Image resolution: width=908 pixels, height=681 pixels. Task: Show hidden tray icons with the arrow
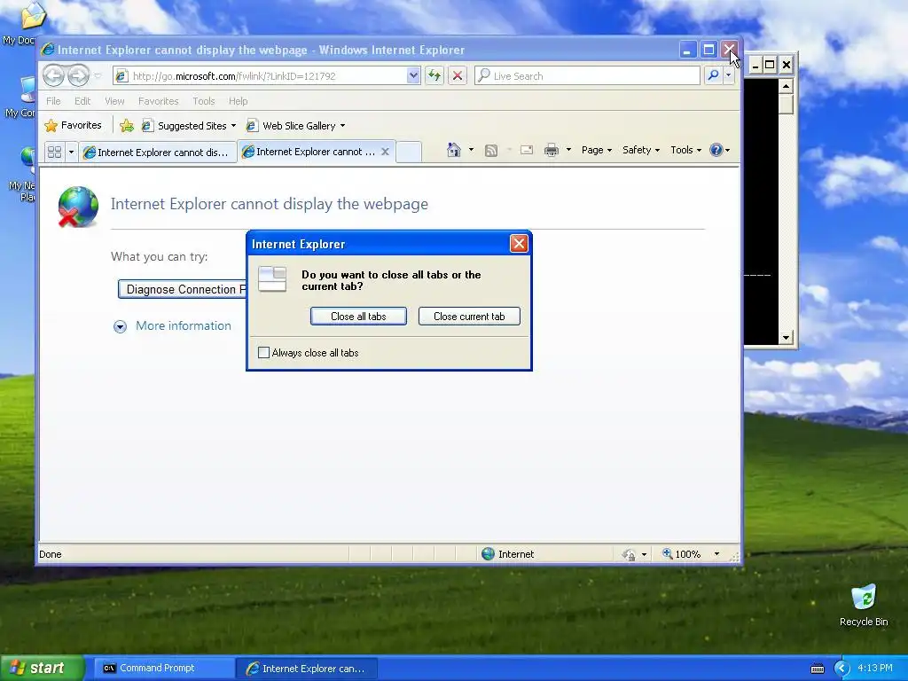click(x=841, y=669)
